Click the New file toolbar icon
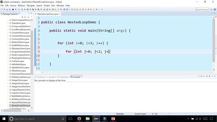 tap(2, 9)
